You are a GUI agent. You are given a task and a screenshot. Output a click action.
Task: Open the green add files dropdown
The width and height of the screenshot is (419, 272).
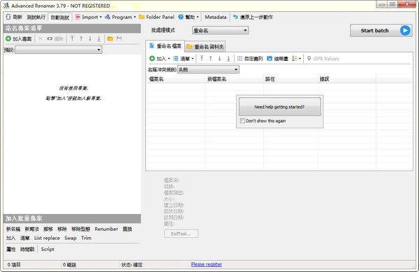tap(159, 59)
